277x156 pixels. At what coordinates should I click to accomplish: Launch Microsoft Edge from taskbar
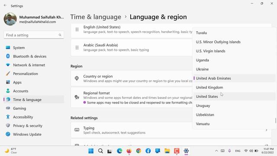point(119,151)
